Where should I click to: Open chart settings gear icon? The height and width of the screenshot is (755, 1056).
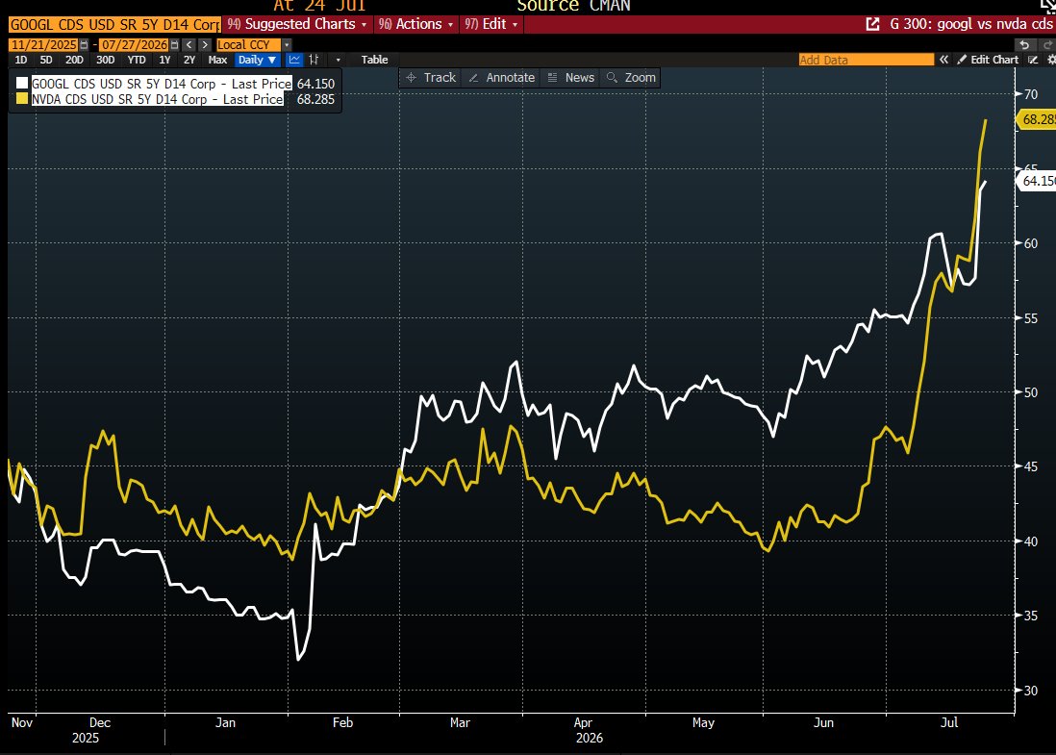[x=1050, y=60]
